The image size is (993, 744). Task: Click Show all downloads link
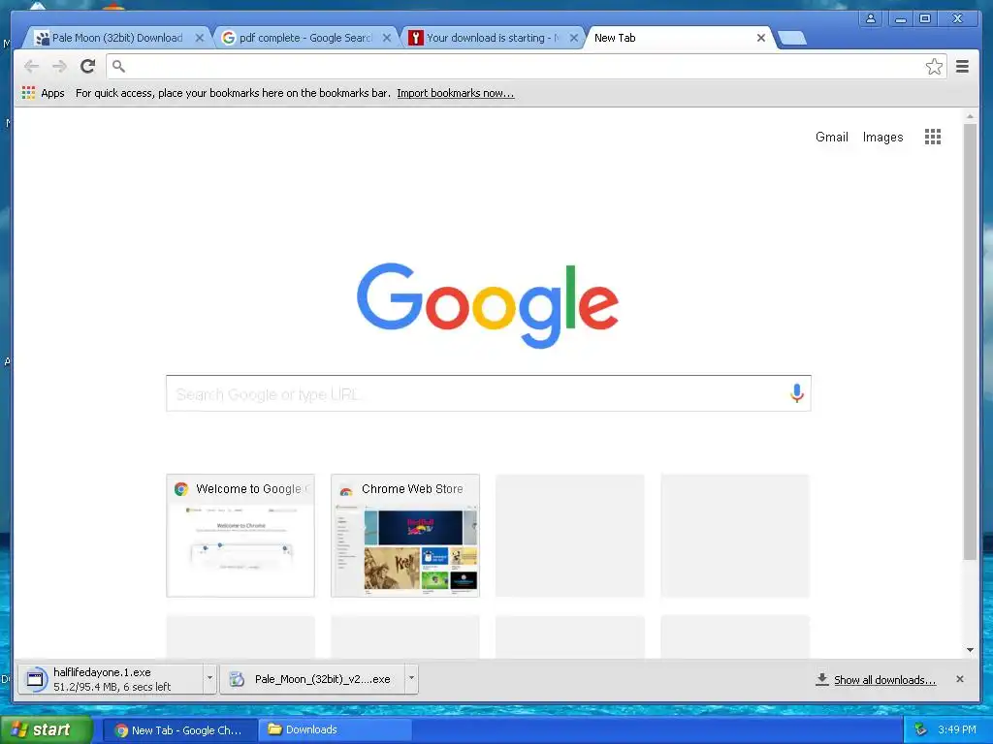(884, 680)
